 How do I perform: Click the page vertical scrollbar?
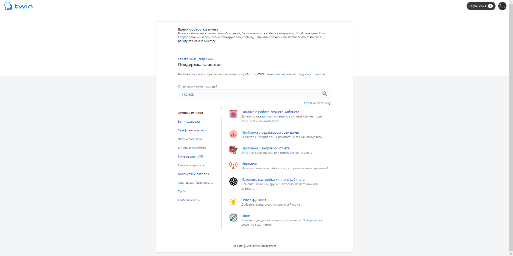[511, 128]
